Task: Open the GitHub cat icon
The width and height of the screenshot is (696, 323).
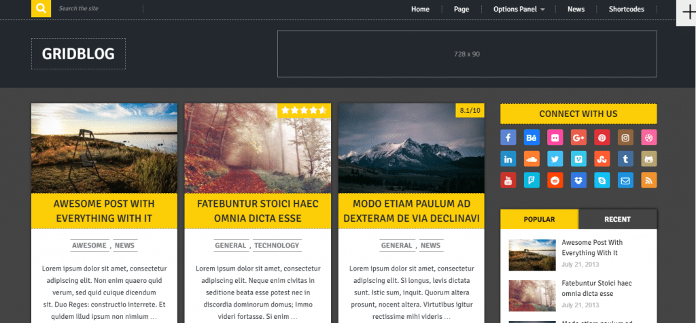Action: point(649,158)
